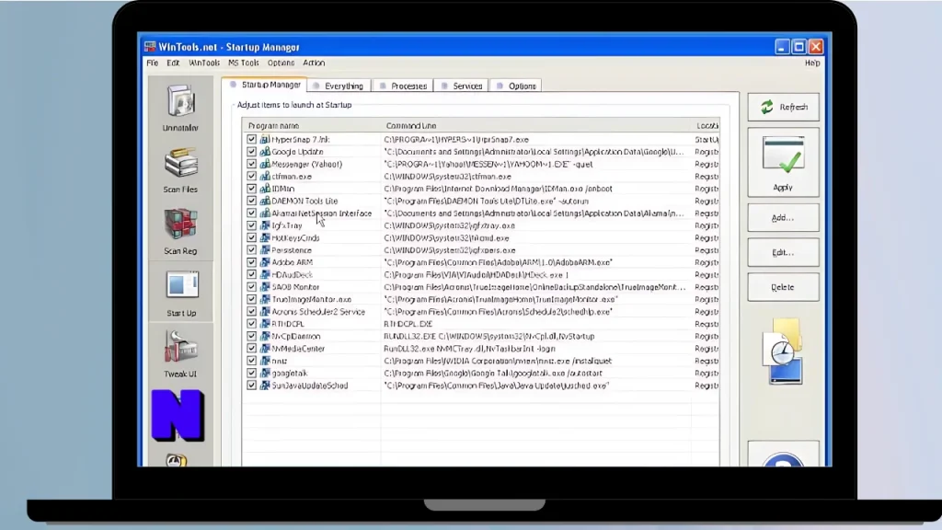This screenshot has width=942, height=530.
Task: Click the clock and folder scheduler icon
Action: (x=784, y=351)
